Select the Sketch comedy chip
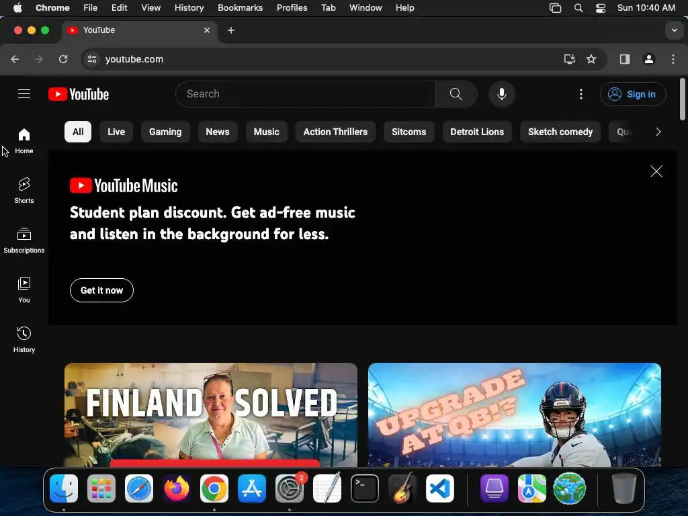The width and height of the screenshot is (688, 516). [560, 132]
